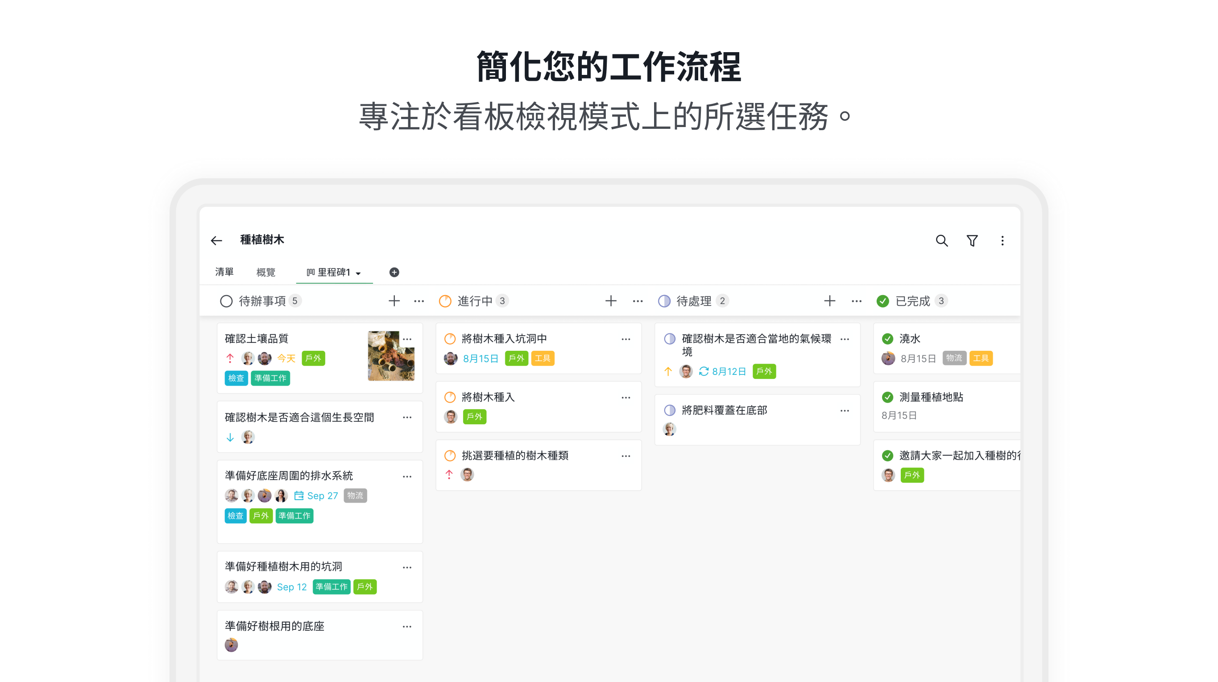This screenshot has height=682, width=1218.
Task: Click the assignee avatar on 將肥料覆蓋在底部
Action: coord(670,429)
